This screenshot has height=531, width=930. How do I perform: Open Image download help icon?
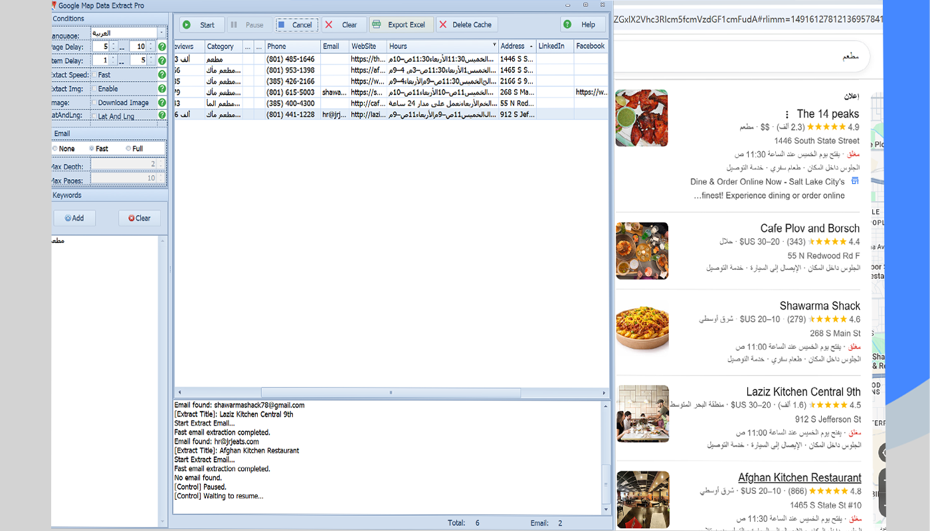(161, 103)
